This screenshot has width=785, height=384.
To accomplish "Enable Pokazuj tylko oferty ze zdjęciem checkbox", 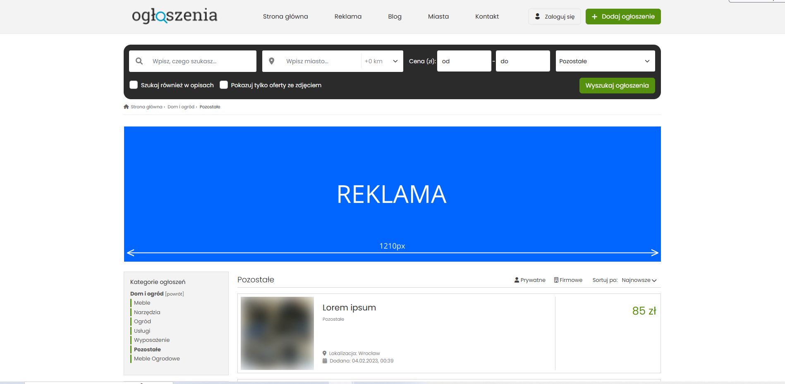I will tap(224, 85).
